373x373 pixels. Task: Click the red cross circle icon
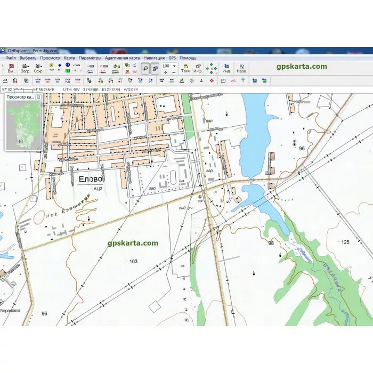point(212,81)
